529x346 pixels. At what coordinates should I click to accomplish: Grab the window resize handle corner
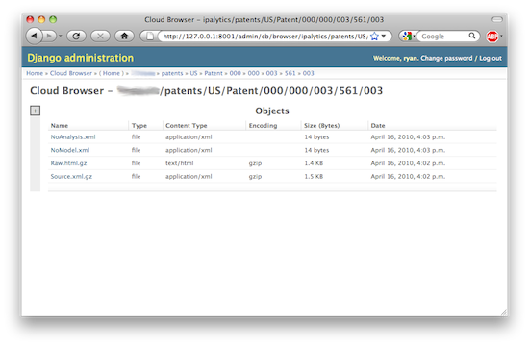point(503,312)
